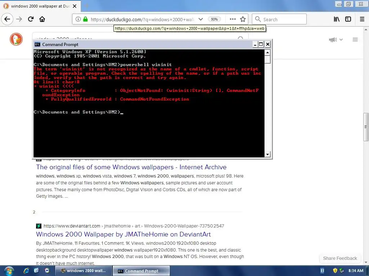369x276 pixels.
Task: Click the second quick launch icon
Action: coord(36,271)
